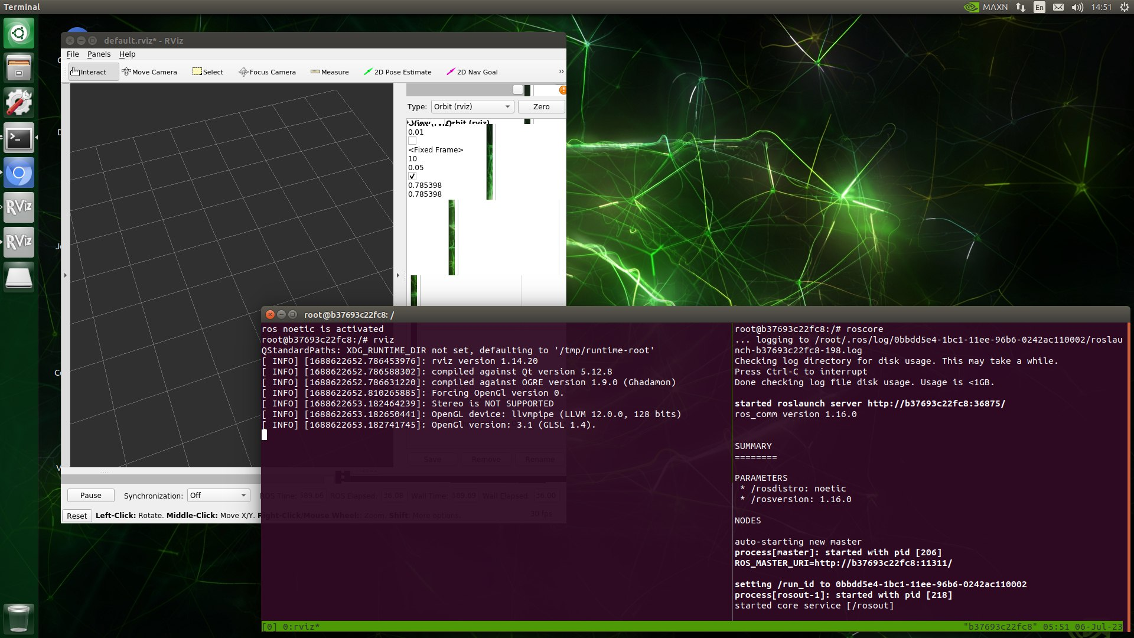Image resolution: width=1134 pixels, height=638 pixels.
Task: Click the Pause button in Time panel
Action: 90,496
